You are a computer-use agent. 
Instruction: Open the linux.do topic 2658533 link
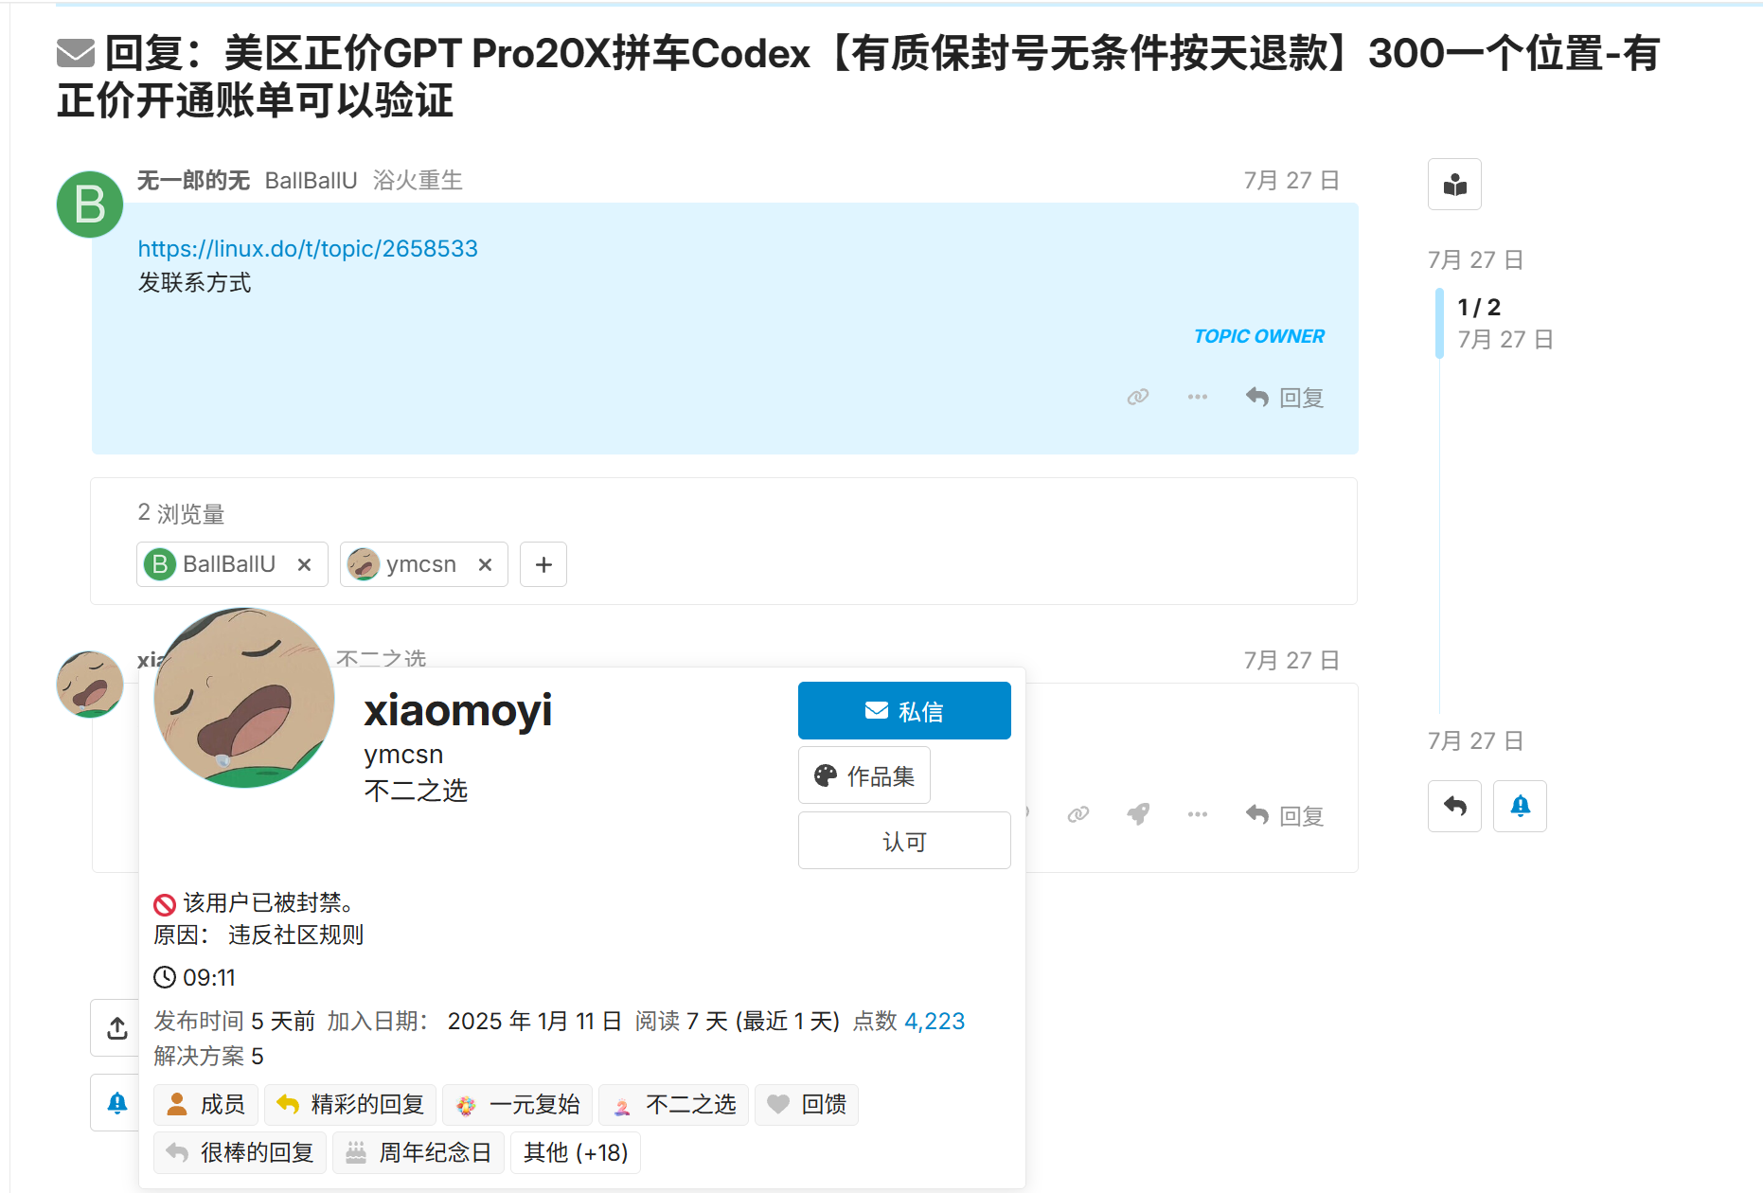pyautogui.click(x=308, y=248)
